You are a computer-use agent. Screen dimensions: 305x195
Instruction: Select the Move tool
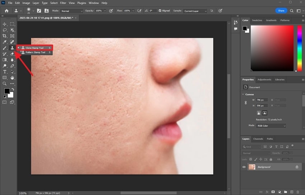pyautogui.click(x=4, y=24)
